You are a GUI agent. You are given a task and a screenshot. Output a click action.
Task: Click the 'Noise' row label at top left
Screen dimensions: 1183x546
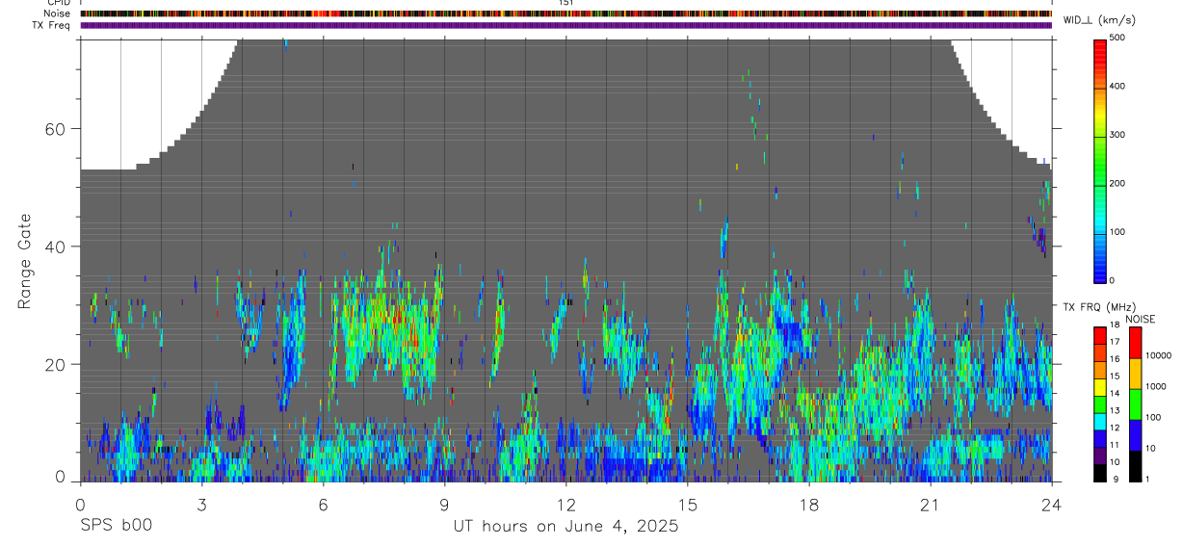[x=58, y=13]
